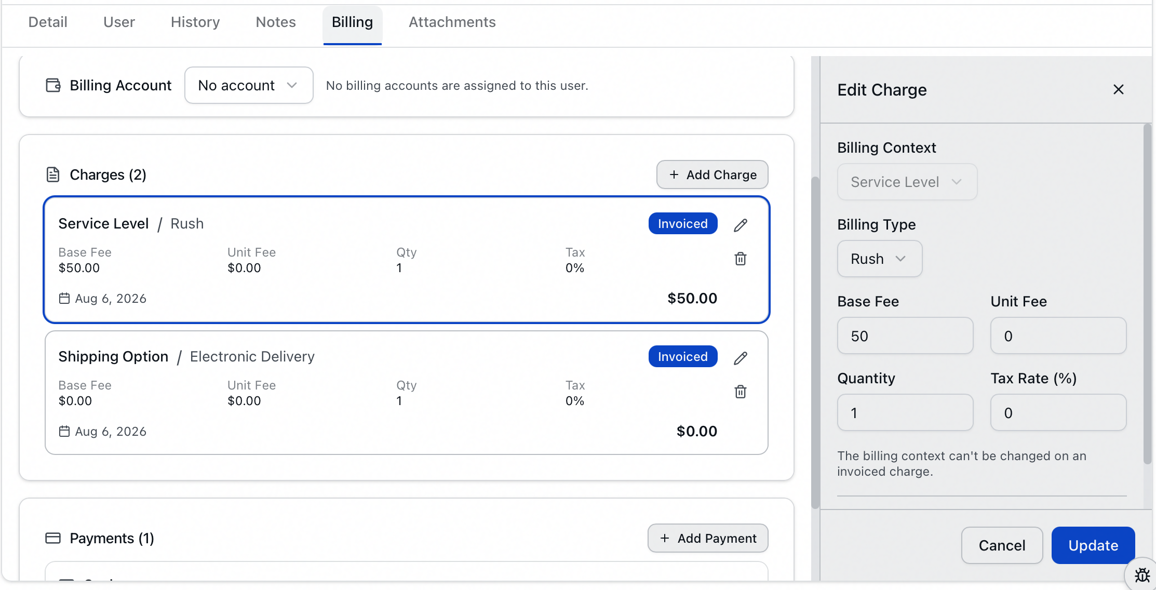Viewport: 1156px width, 590px height.
Task: Edit the Service Level Rush charge pencil icon
Action: click(741, 225)
